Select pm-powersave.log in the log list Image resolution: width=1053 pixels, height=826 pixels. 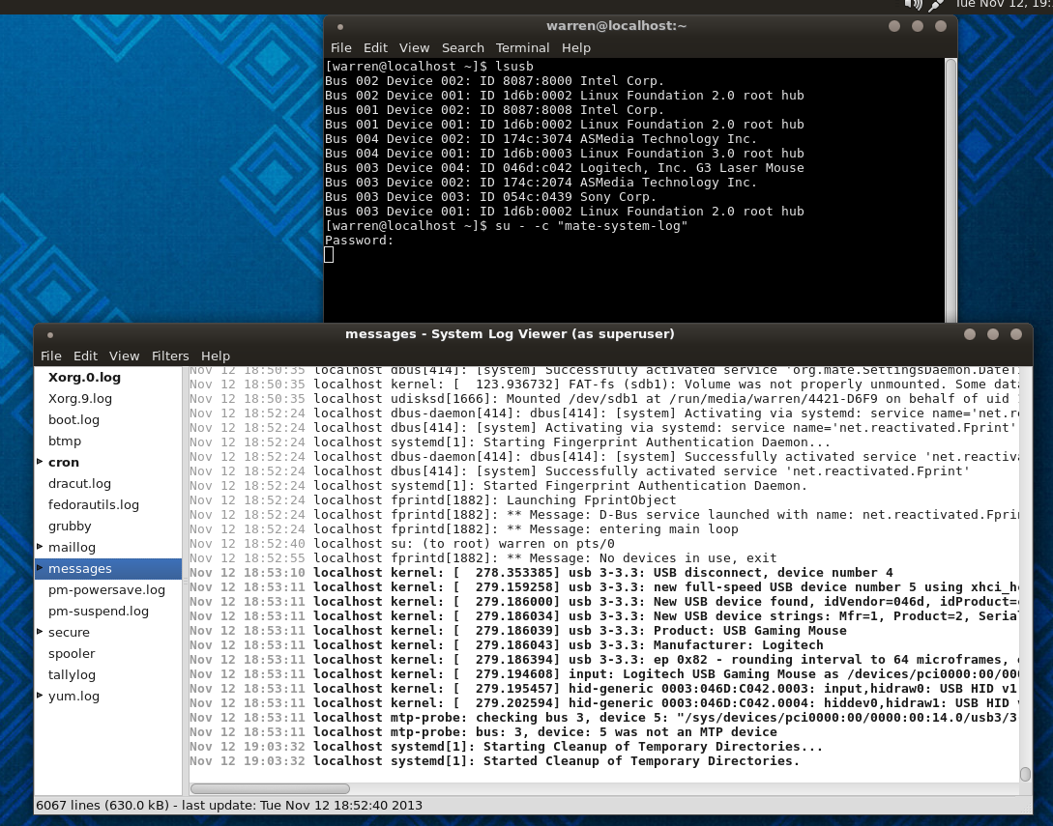point(106,590)
